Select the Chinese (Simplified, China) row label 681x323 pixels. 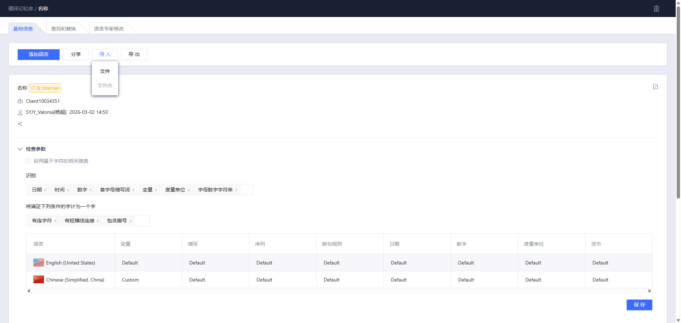pos(75,280)
